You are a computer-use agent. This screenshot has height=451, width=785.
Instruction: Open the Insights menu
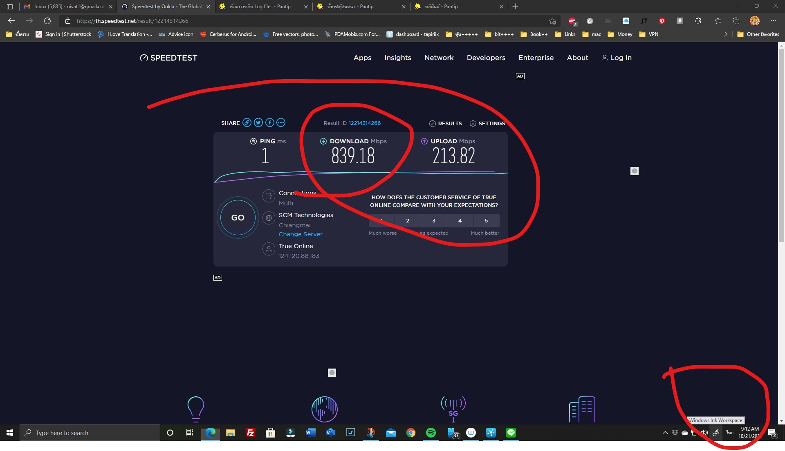[x=398, y=58]
